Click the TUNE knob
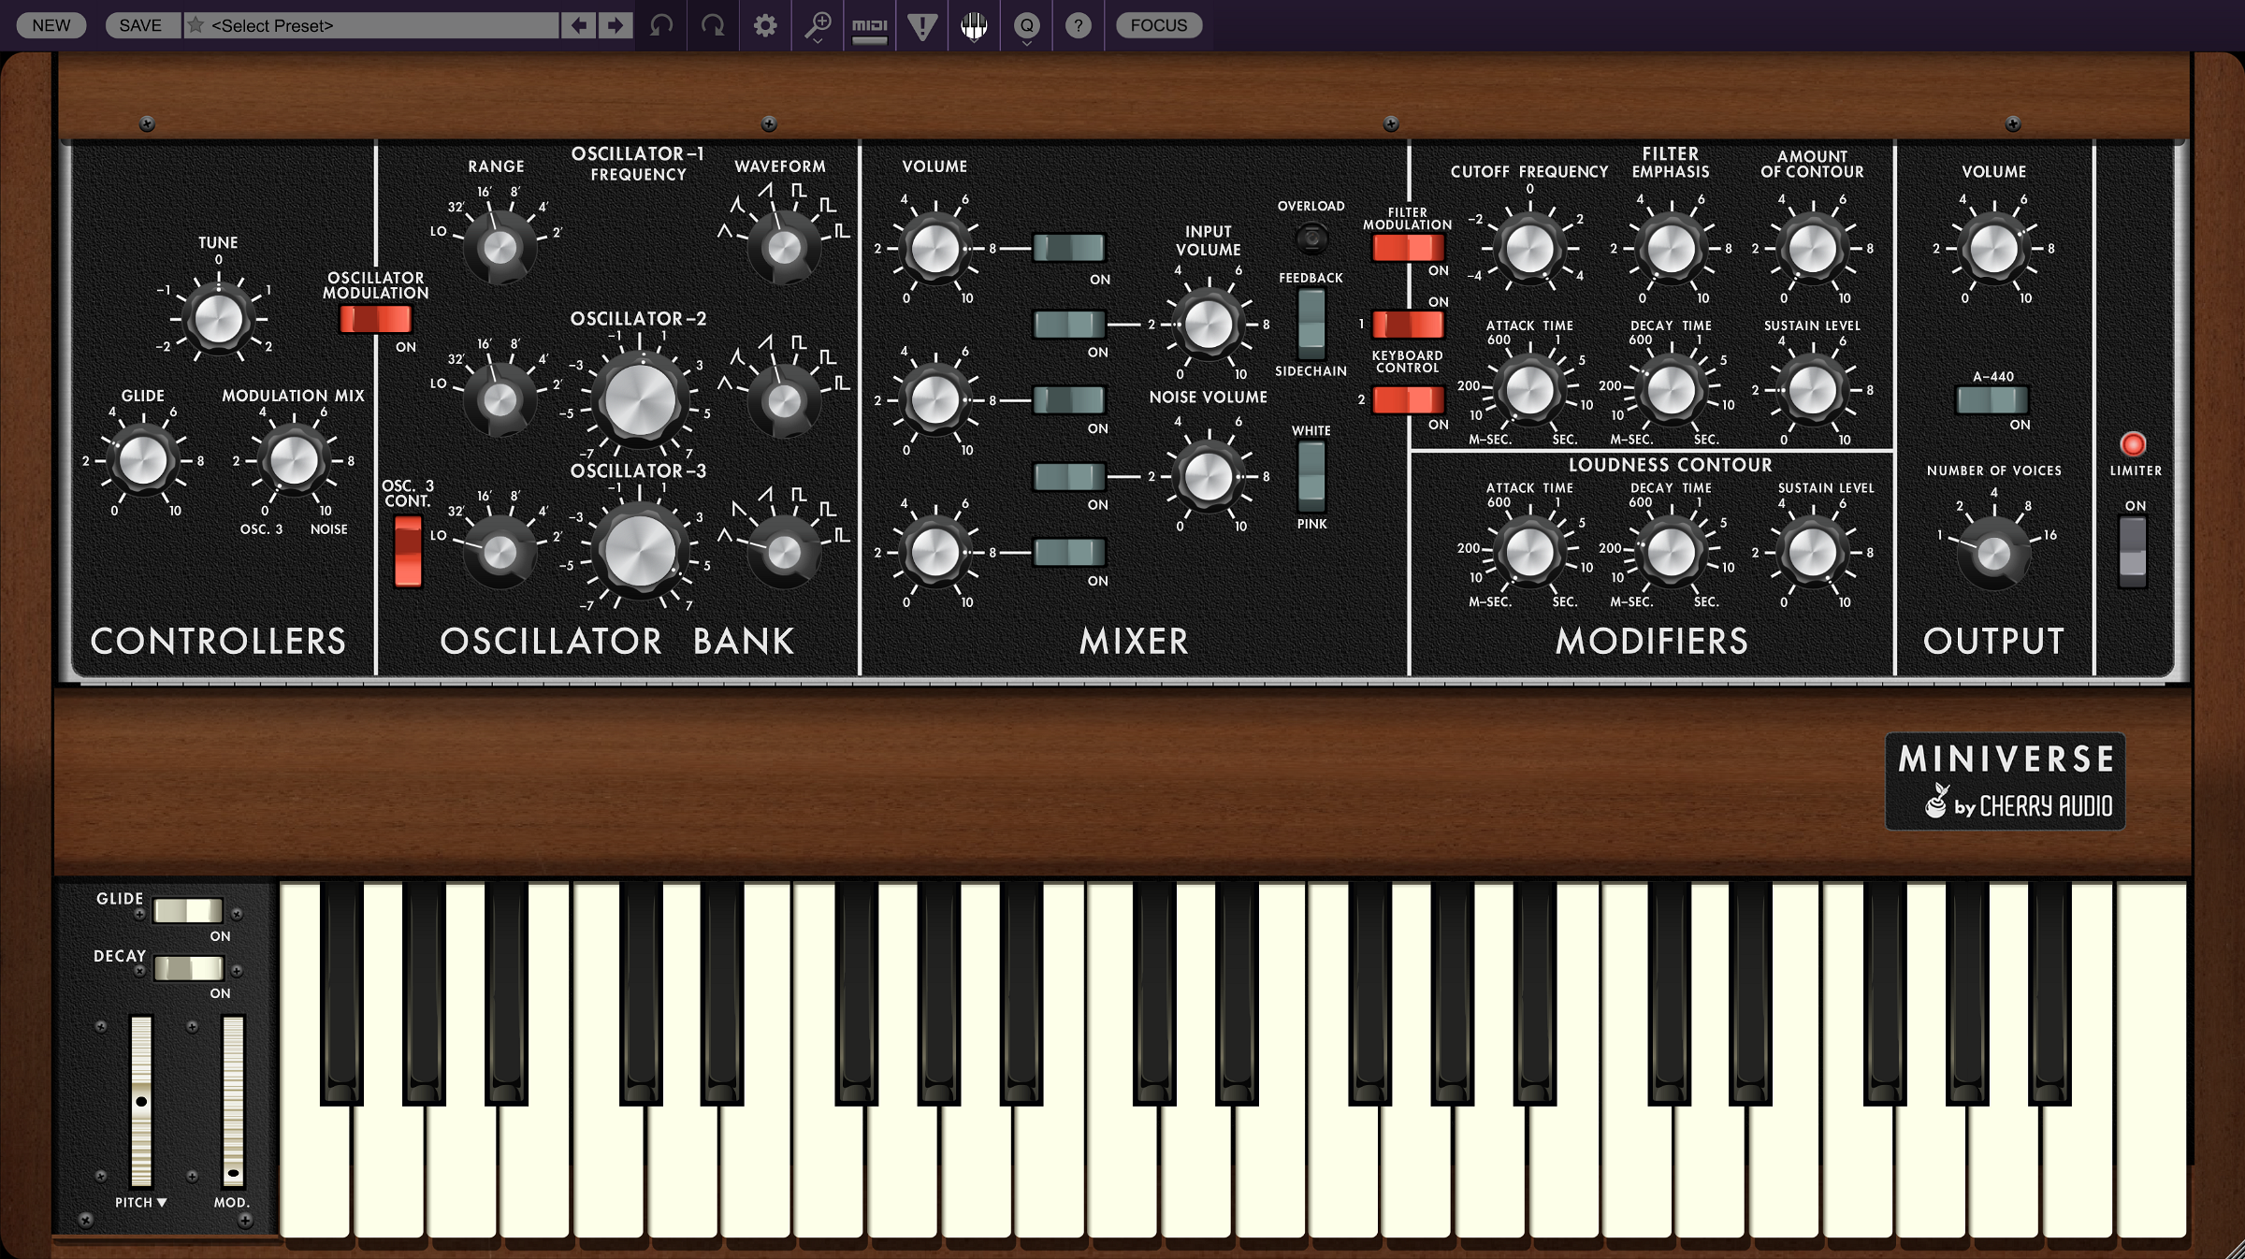This screenshot has height=1259, width=2245. (x=218, y=319)
